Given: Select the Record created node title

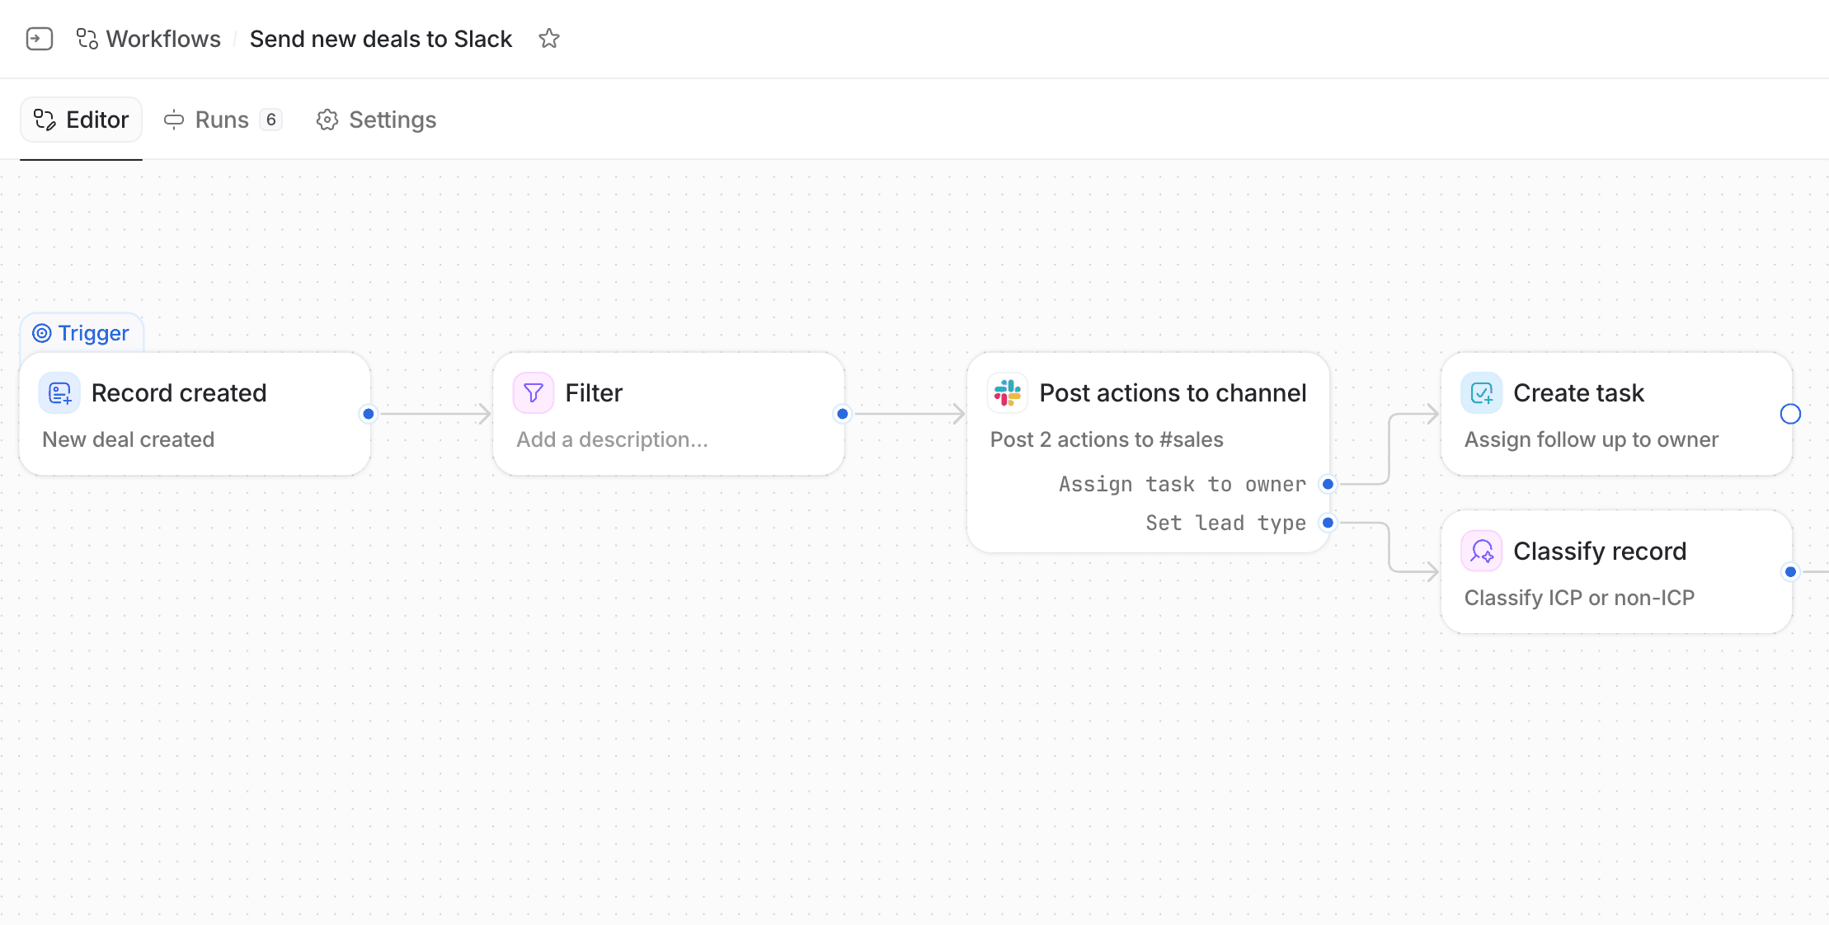Looking at the screenshot, I should click(179, 393).
